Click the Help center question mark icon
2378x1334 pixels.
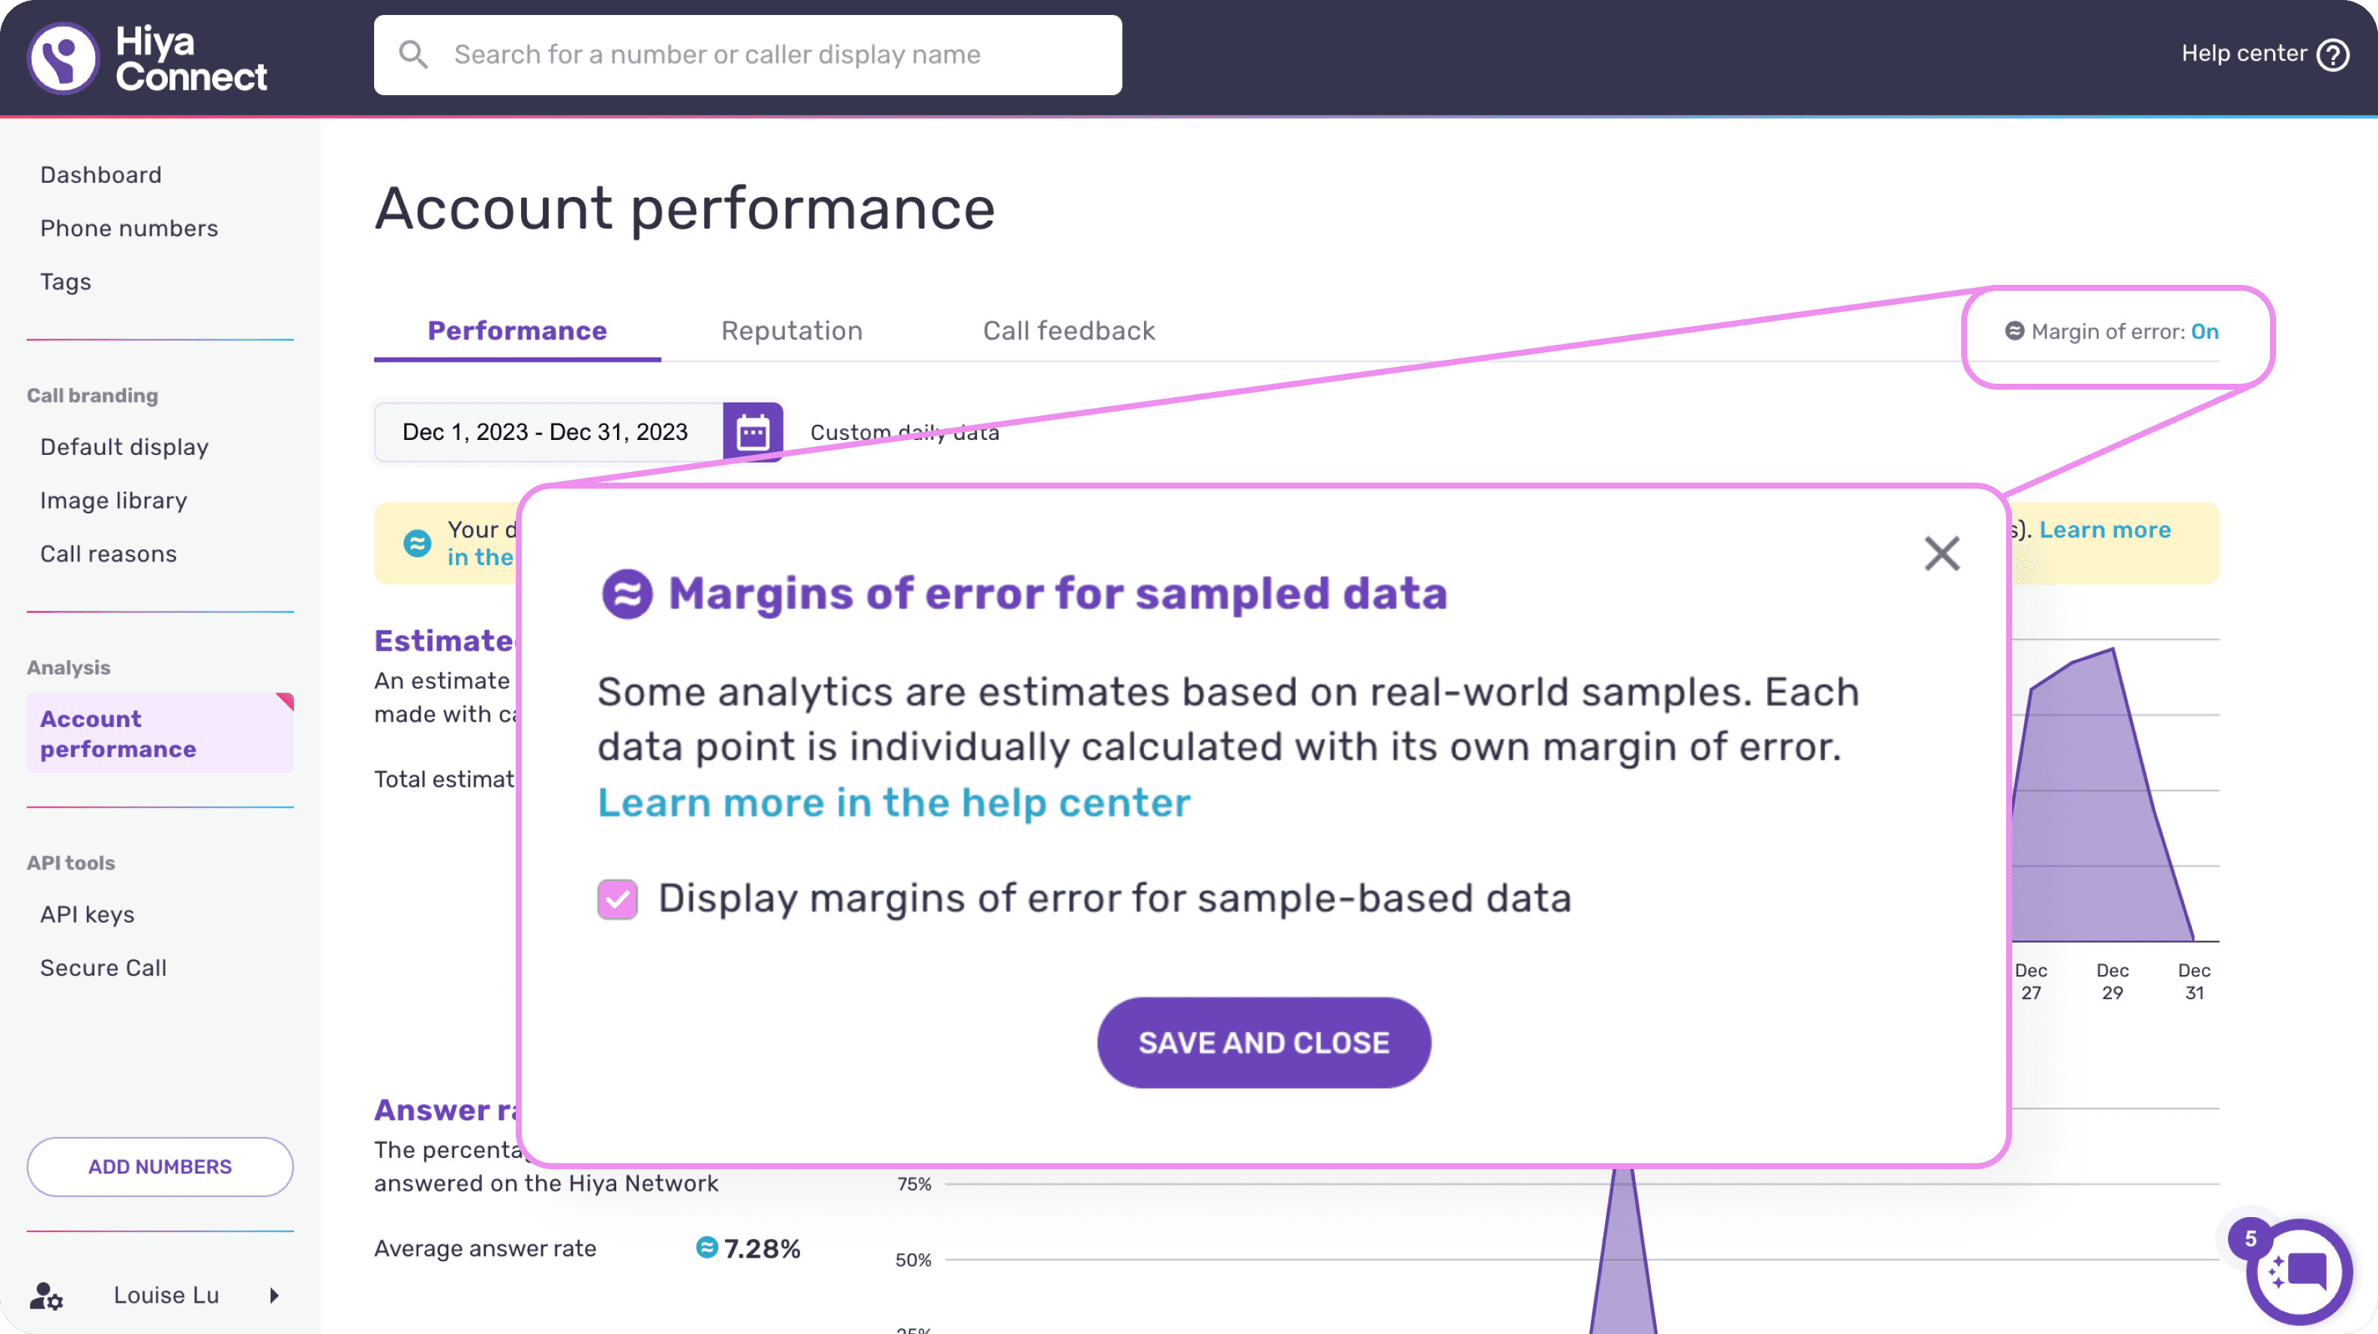point(2333,55)
